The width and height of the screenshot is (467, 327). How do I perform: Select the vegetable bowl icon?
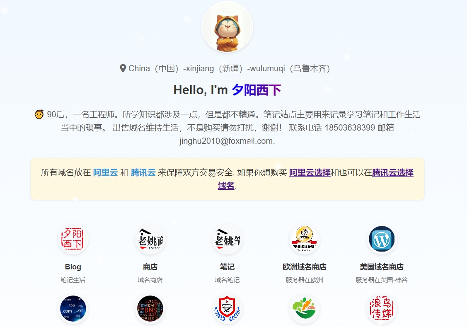click(x=304, y=309)
